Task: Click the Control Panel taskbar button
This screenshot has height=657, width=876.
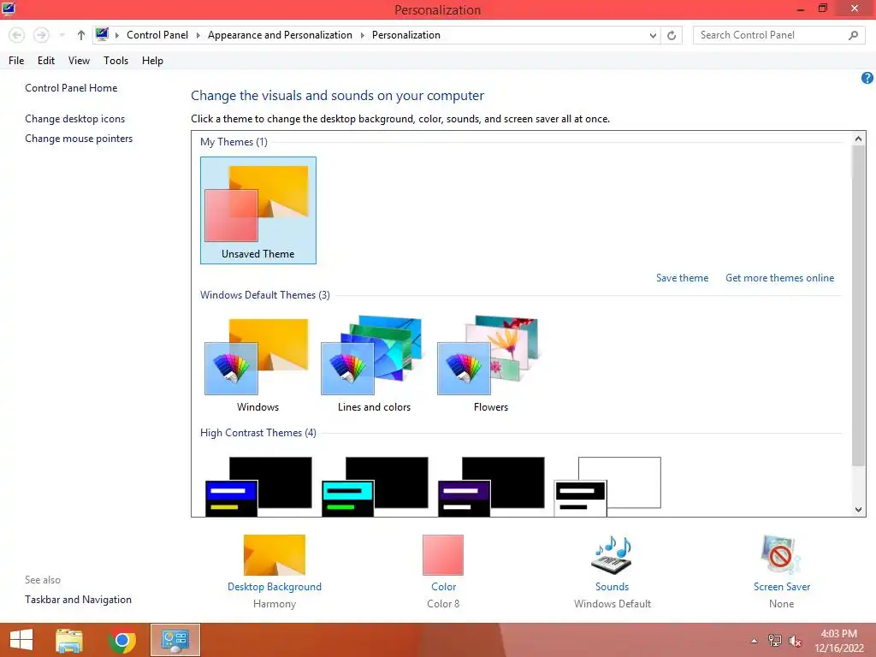Action: 175,640
